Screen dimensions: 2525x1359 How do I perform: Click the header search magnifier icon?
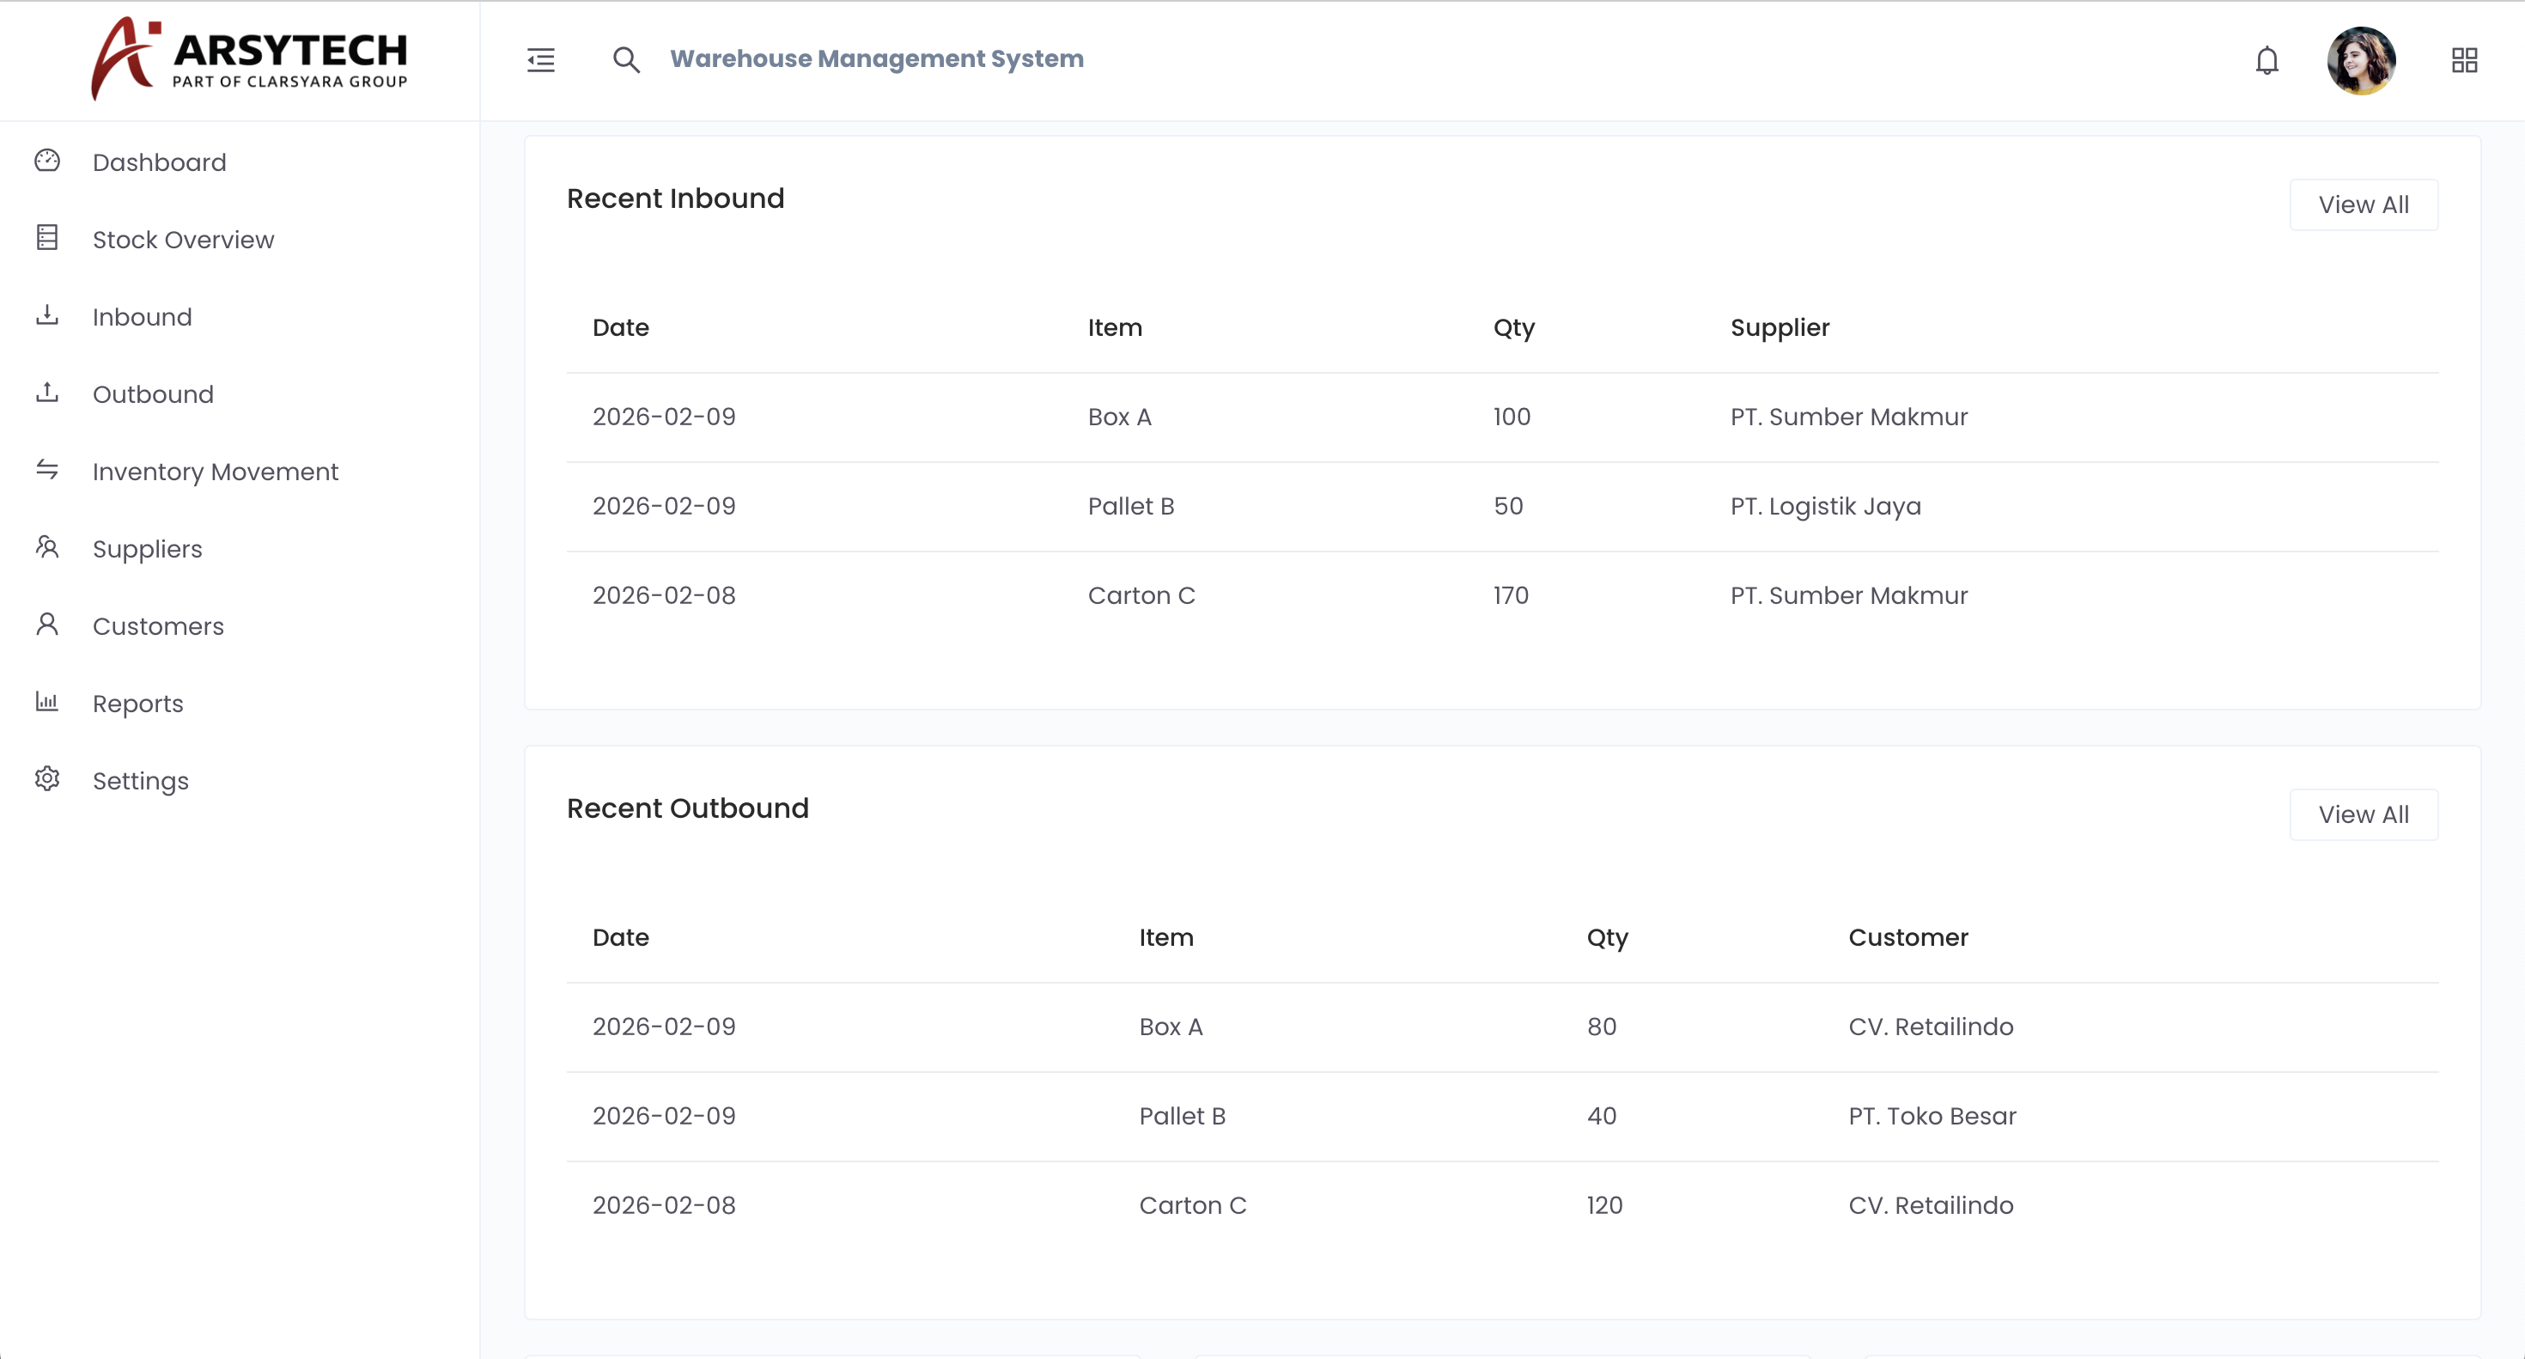point(626,61)
